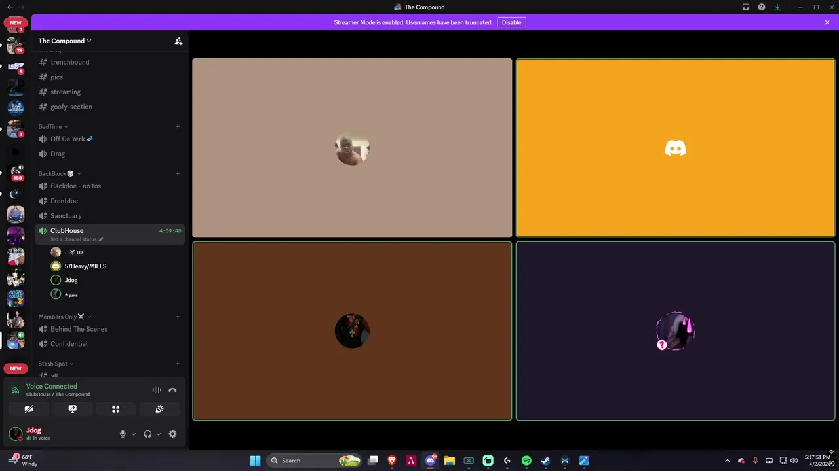839x471 pixels.
Task: Open the Discord inbox
Action: (x=746, y=7)
